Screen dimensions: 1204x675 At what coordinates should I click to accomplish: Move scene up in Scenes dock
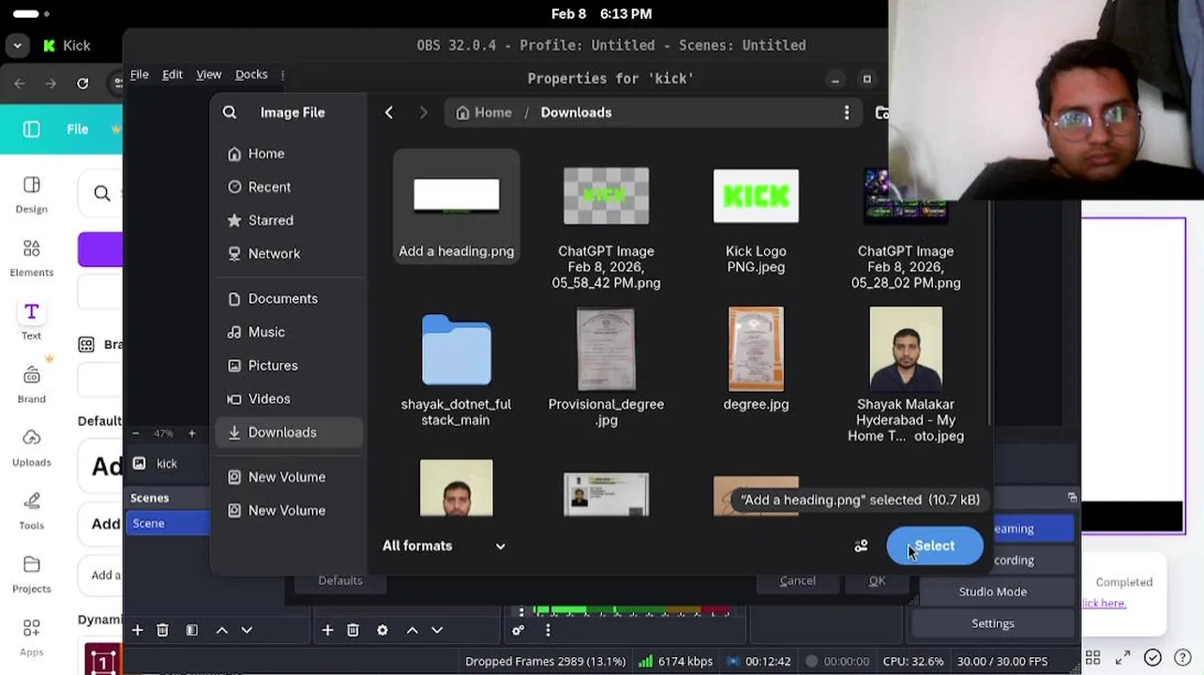coord(222,630)
